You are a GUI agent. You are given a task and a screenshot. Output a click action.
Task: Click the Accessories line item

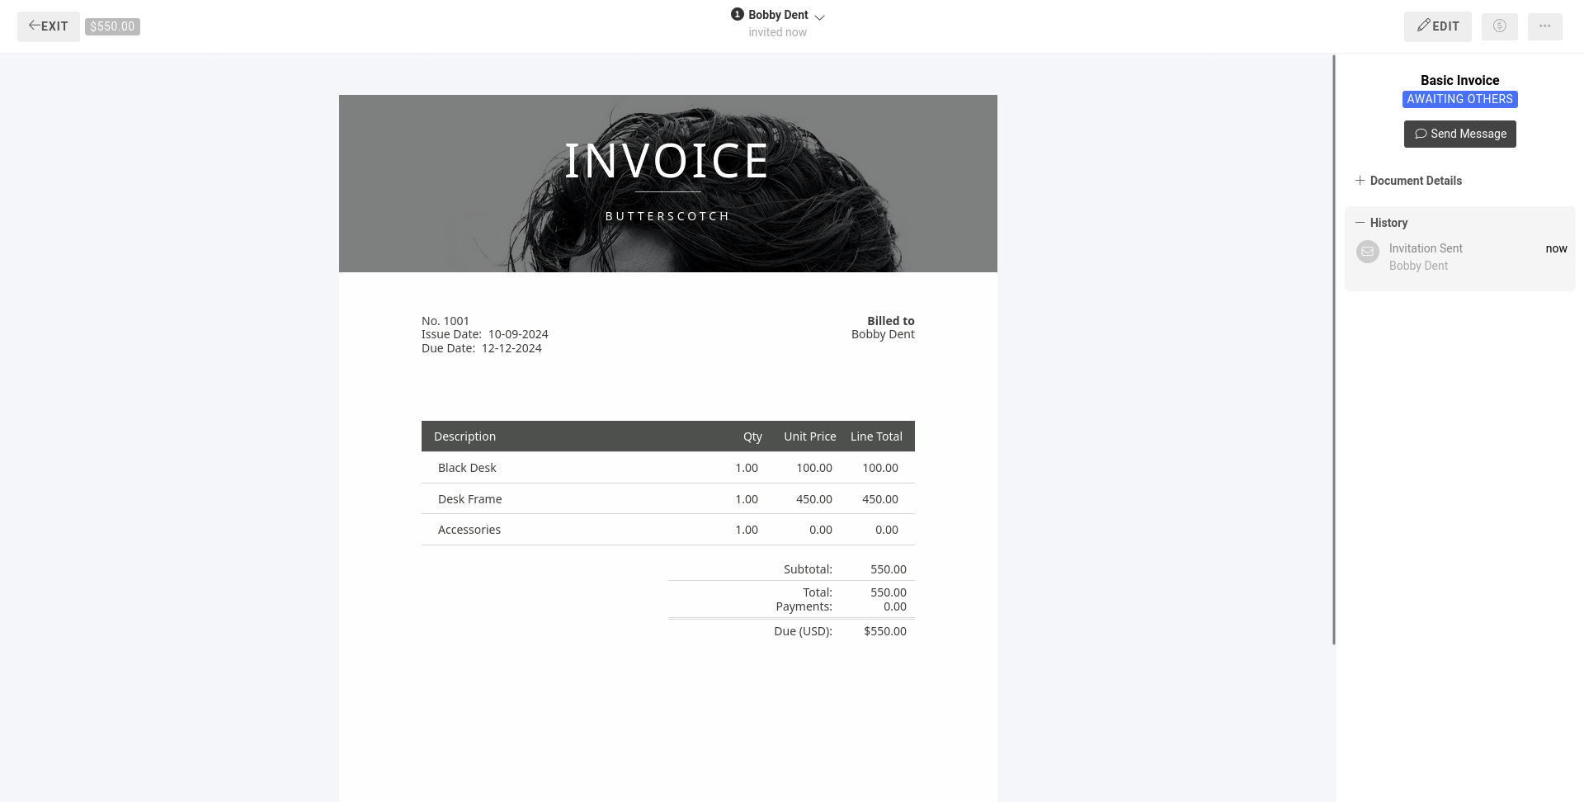[469, 530]
